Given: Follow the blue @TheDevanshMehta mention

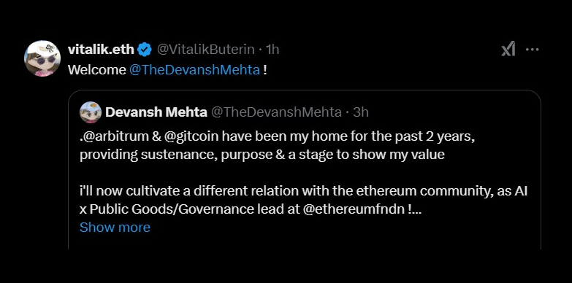Looking at the screenshot, I should [195, 69].
